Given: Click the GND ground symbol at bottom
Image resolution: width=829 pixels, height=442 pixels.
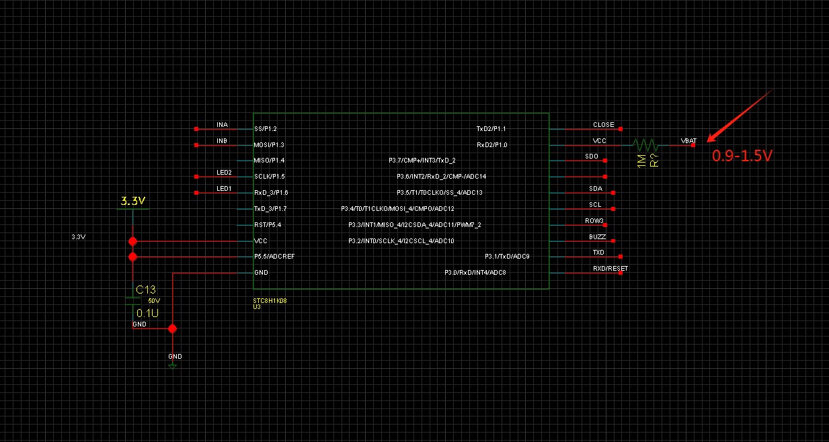Looking at the screenshot, I should [x=173, y=365].
